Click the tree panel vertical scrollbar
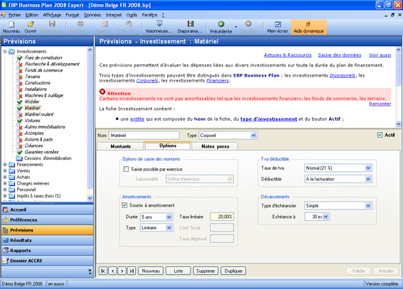This screenshot has width=403, height=289. point(90,124)
